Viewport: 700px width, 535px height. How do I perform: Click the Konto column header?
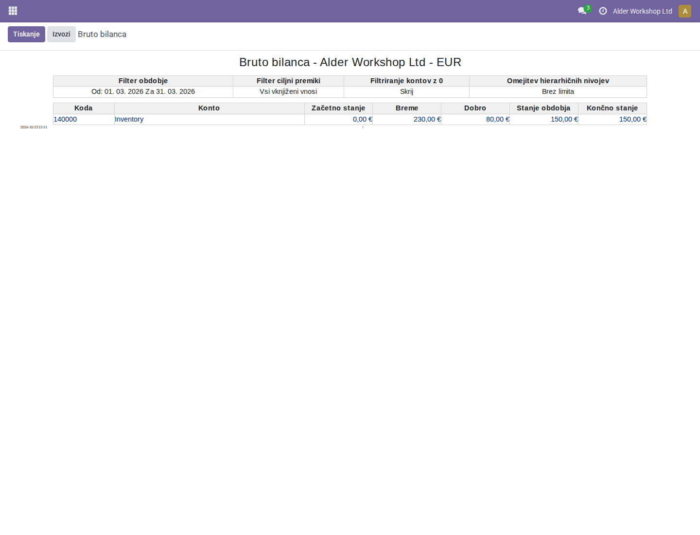click(x=209, y=108)
